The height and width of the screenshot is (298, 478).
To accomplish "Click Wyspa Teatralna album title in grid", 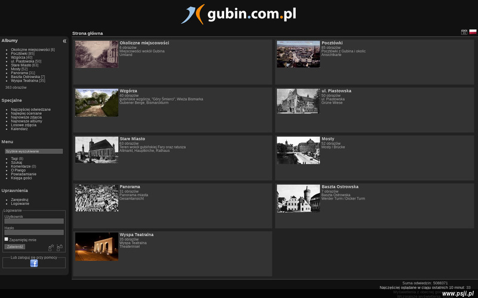I will click(x=137, y=235).
